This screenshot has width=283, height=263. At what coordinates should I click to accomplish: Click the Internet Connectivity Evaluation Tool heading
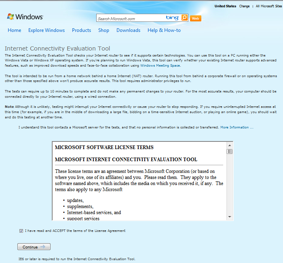pos(57,48)
